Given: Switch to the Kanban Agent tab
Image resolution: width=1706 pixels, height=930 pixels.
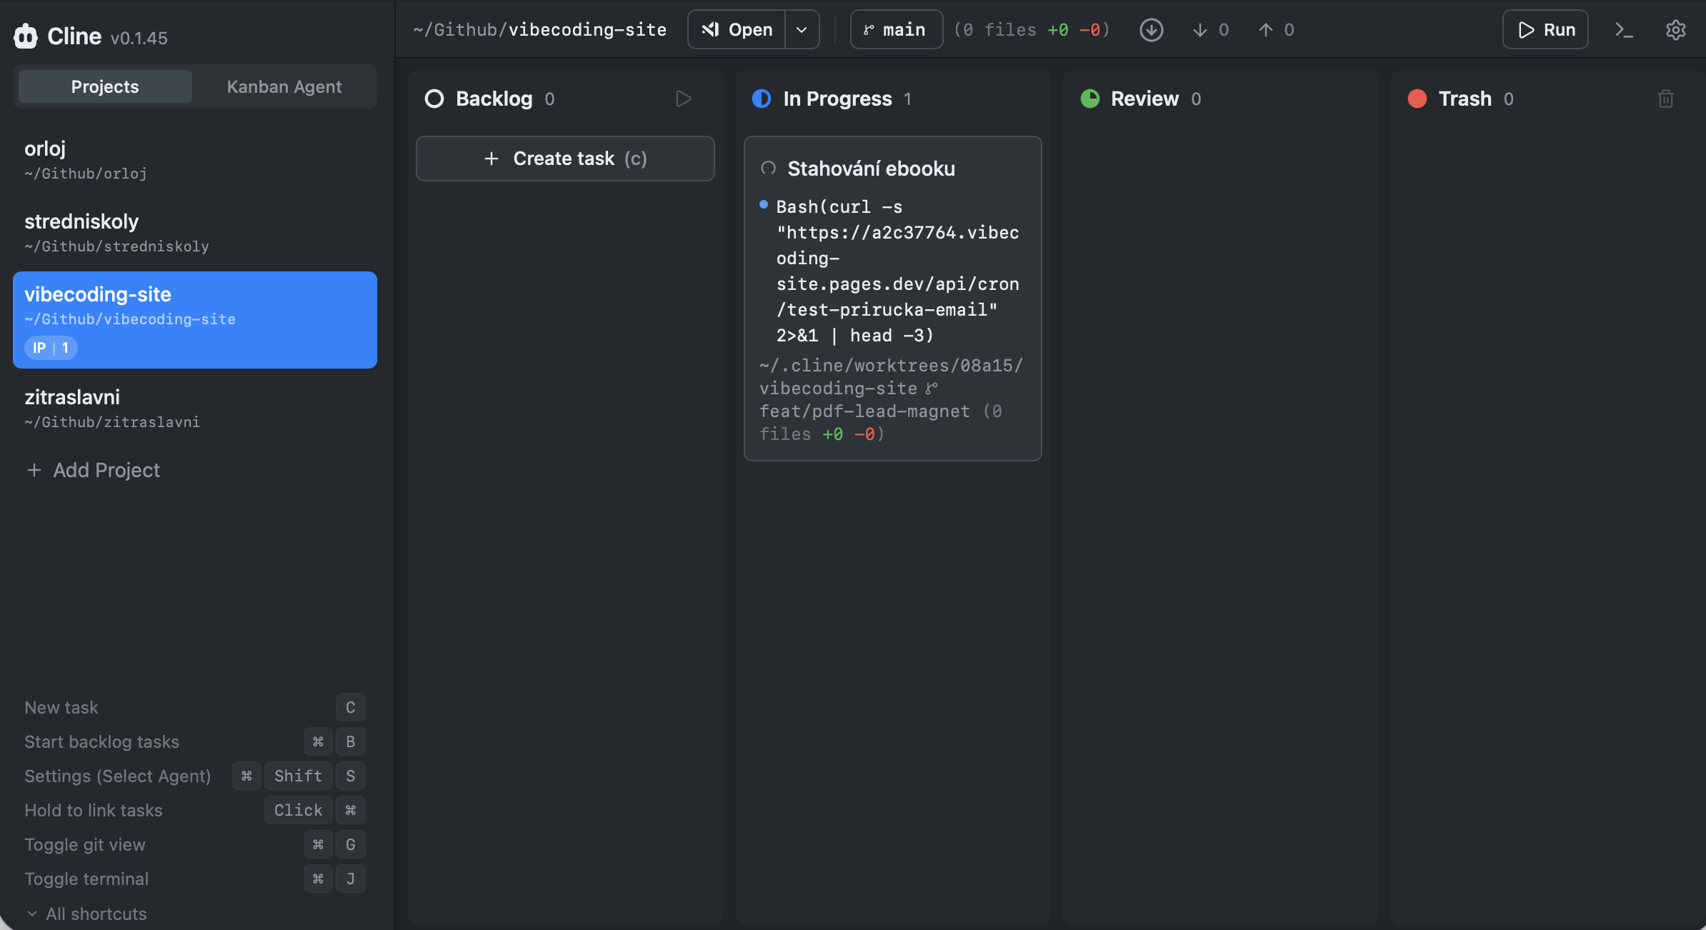Looking at the screenshot, I should click(x=284, y=86).
